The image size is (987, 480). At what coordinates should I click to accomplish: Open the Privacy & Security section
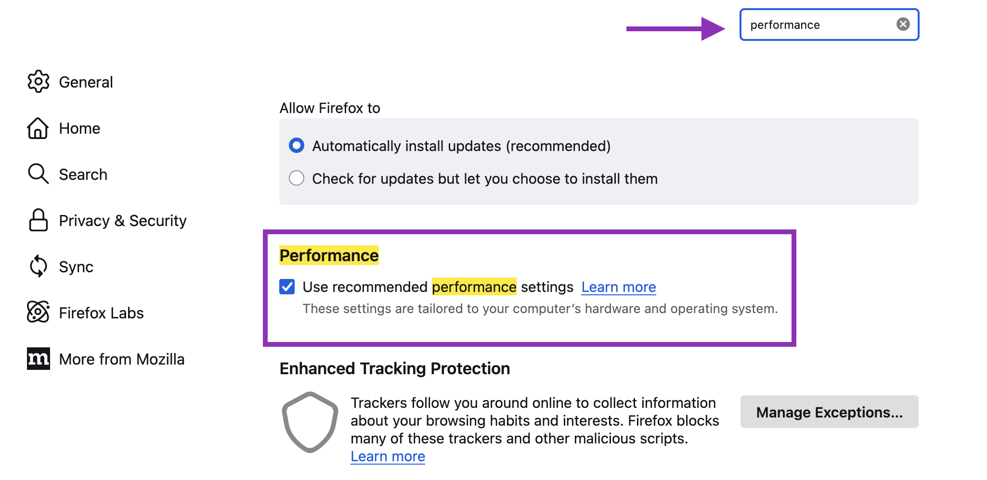pos(123,220)
